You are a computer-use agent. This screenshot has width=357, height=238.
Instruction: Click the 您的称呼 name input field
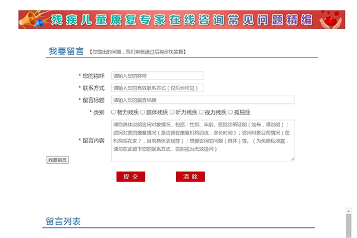[x=157, y=76]
